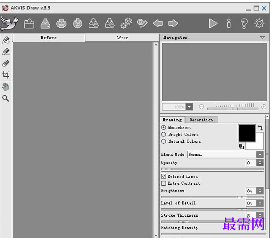
Task: Open the zoom percentage dropdown
Action: (189, 107)
